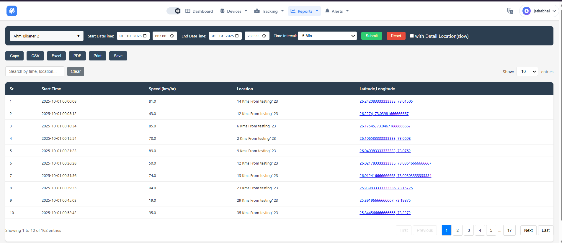Screen dimensions: 562x243
Task: Open End DateTime calendar picker icon
Action: click(x=237, y=36)
